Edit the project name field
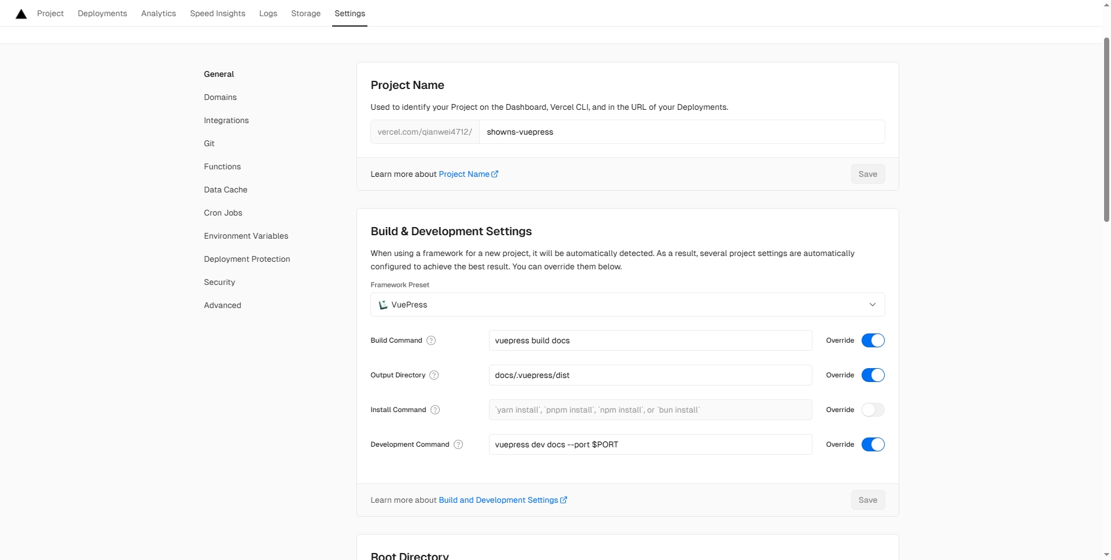This screenshot has height=560, width=1111. click(x=682, y=132)
